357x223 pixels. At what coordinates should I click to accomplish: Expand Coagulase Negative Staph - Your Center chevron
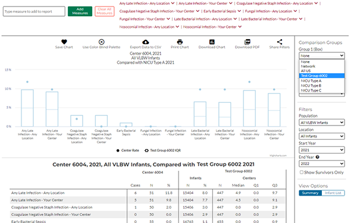coord(198,11)
